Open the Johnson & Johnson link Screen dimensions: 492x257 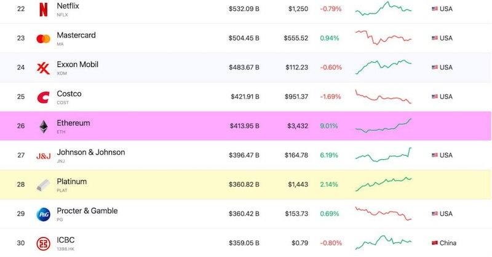pyautogui.click(x=90, y=152)
